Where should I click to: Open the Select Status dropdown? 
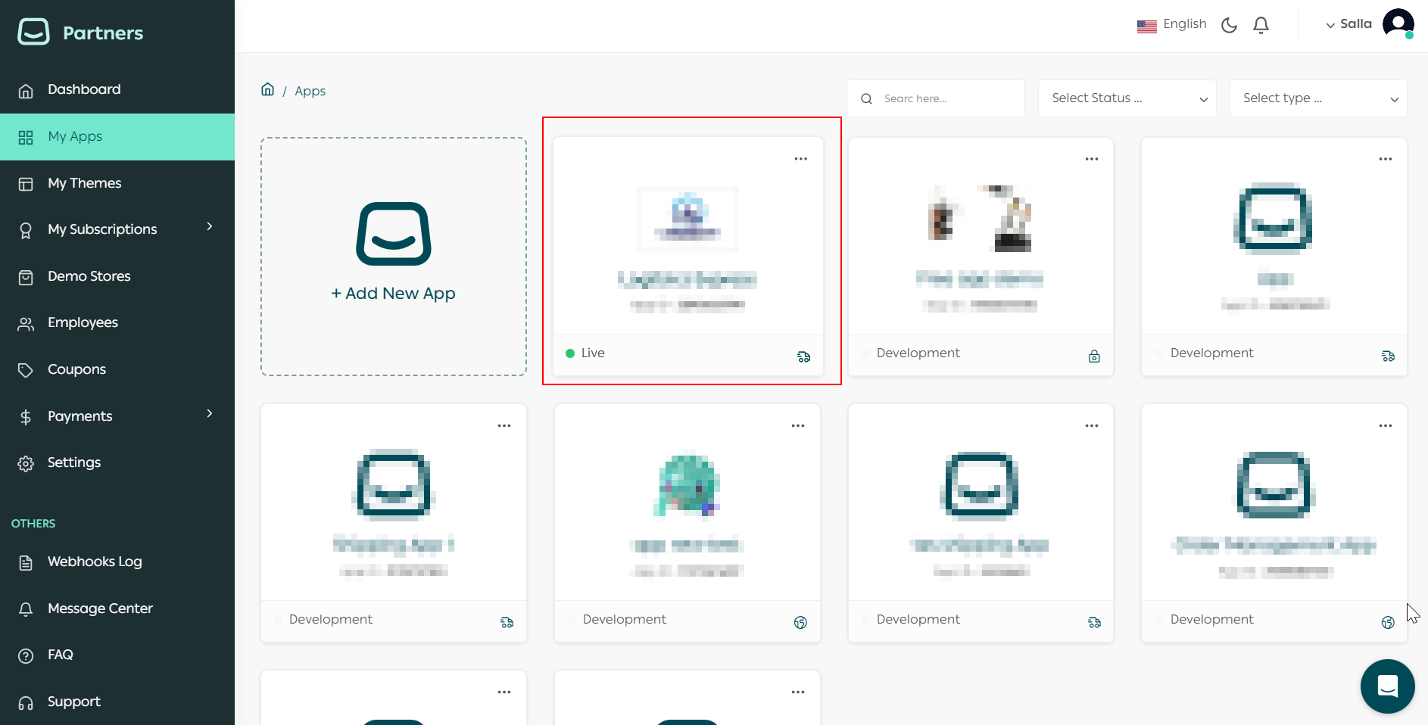pos(1127,98)
